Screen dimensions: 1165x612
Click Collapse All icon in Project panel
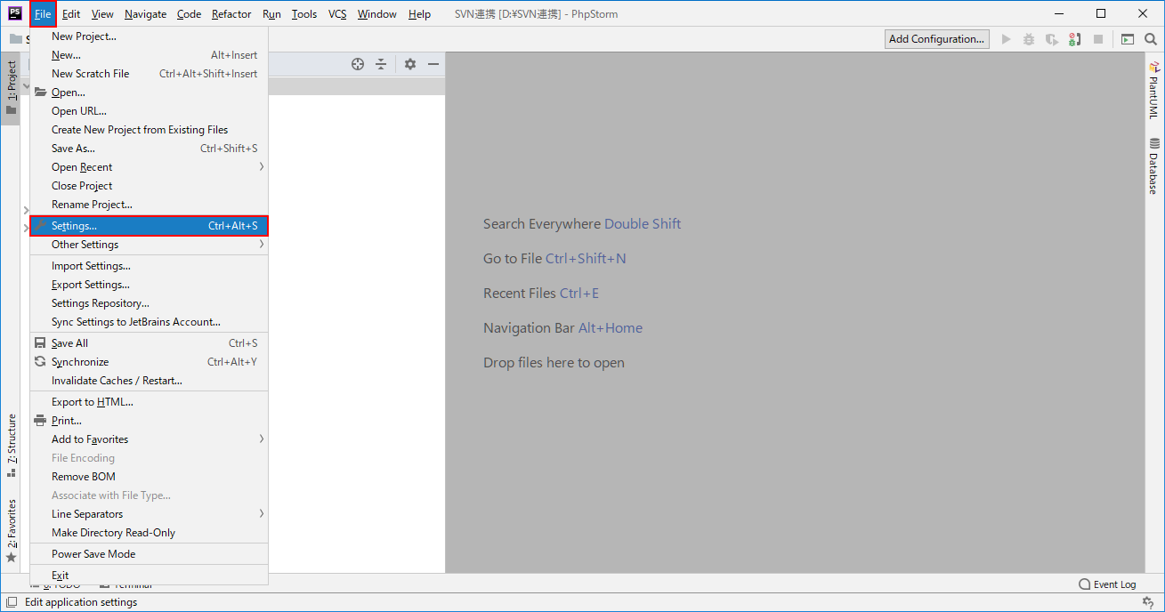[381, 64]
